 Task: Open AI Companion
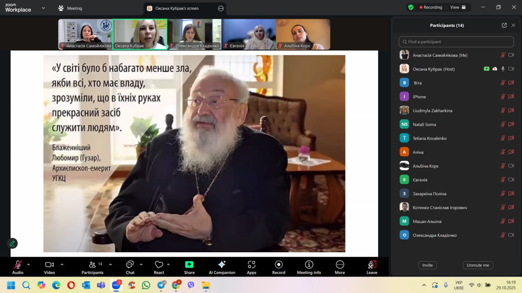222,267
